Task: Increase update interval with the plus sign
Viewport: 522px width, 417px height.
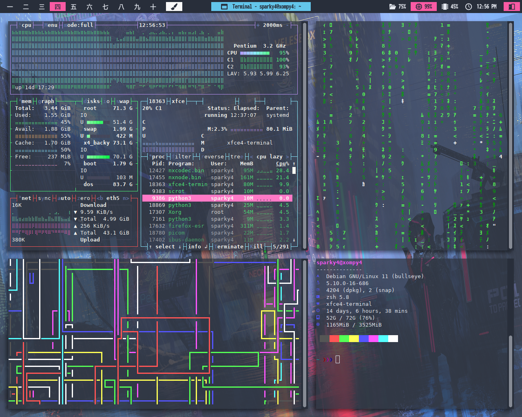Action: [x=258, y=25]
